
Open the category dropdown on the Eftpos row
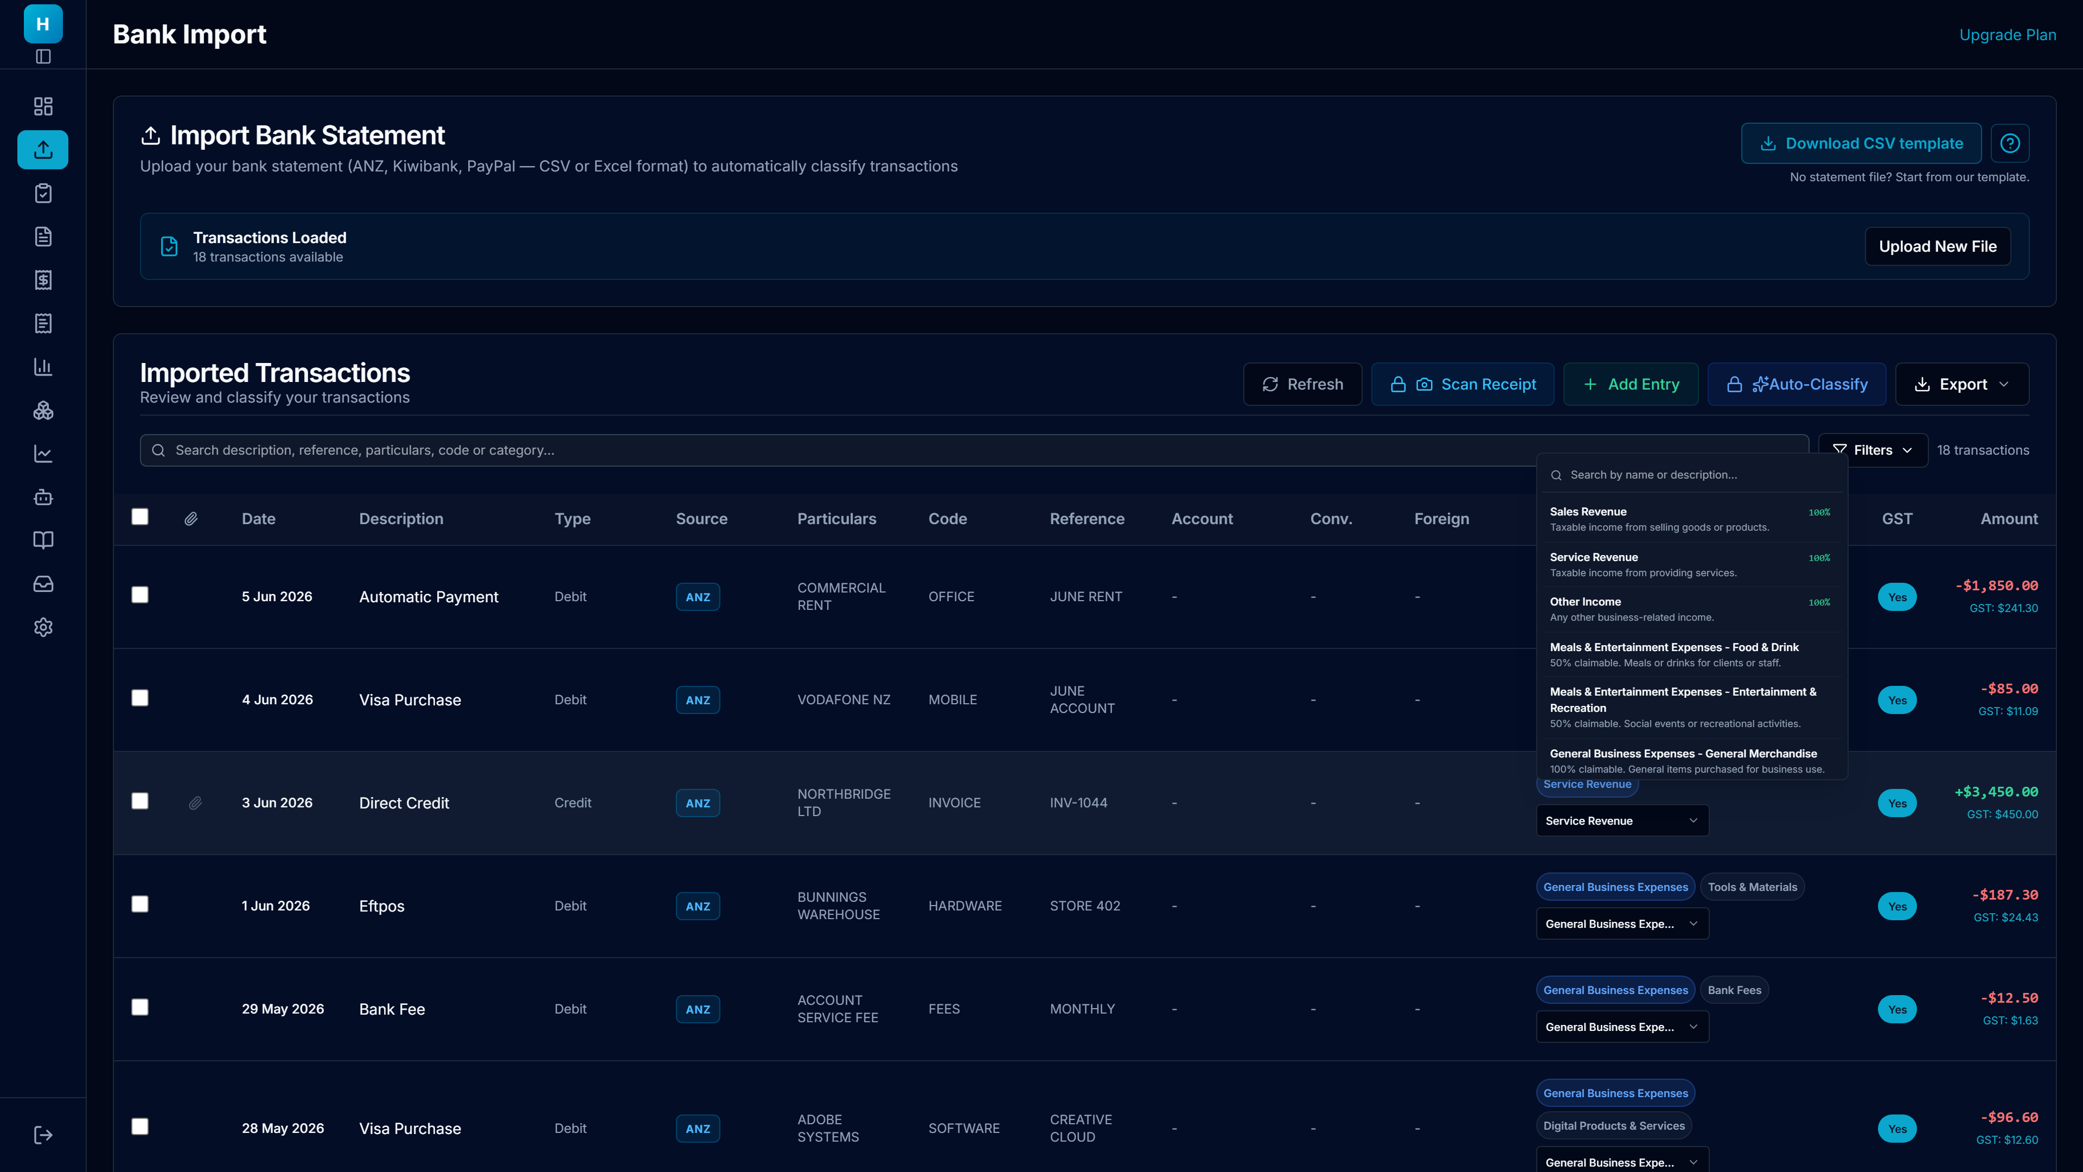pyautogui.click(x=1622, y=923)
